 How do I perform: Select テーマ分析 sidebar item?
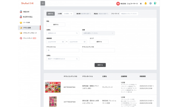point(26,22)
